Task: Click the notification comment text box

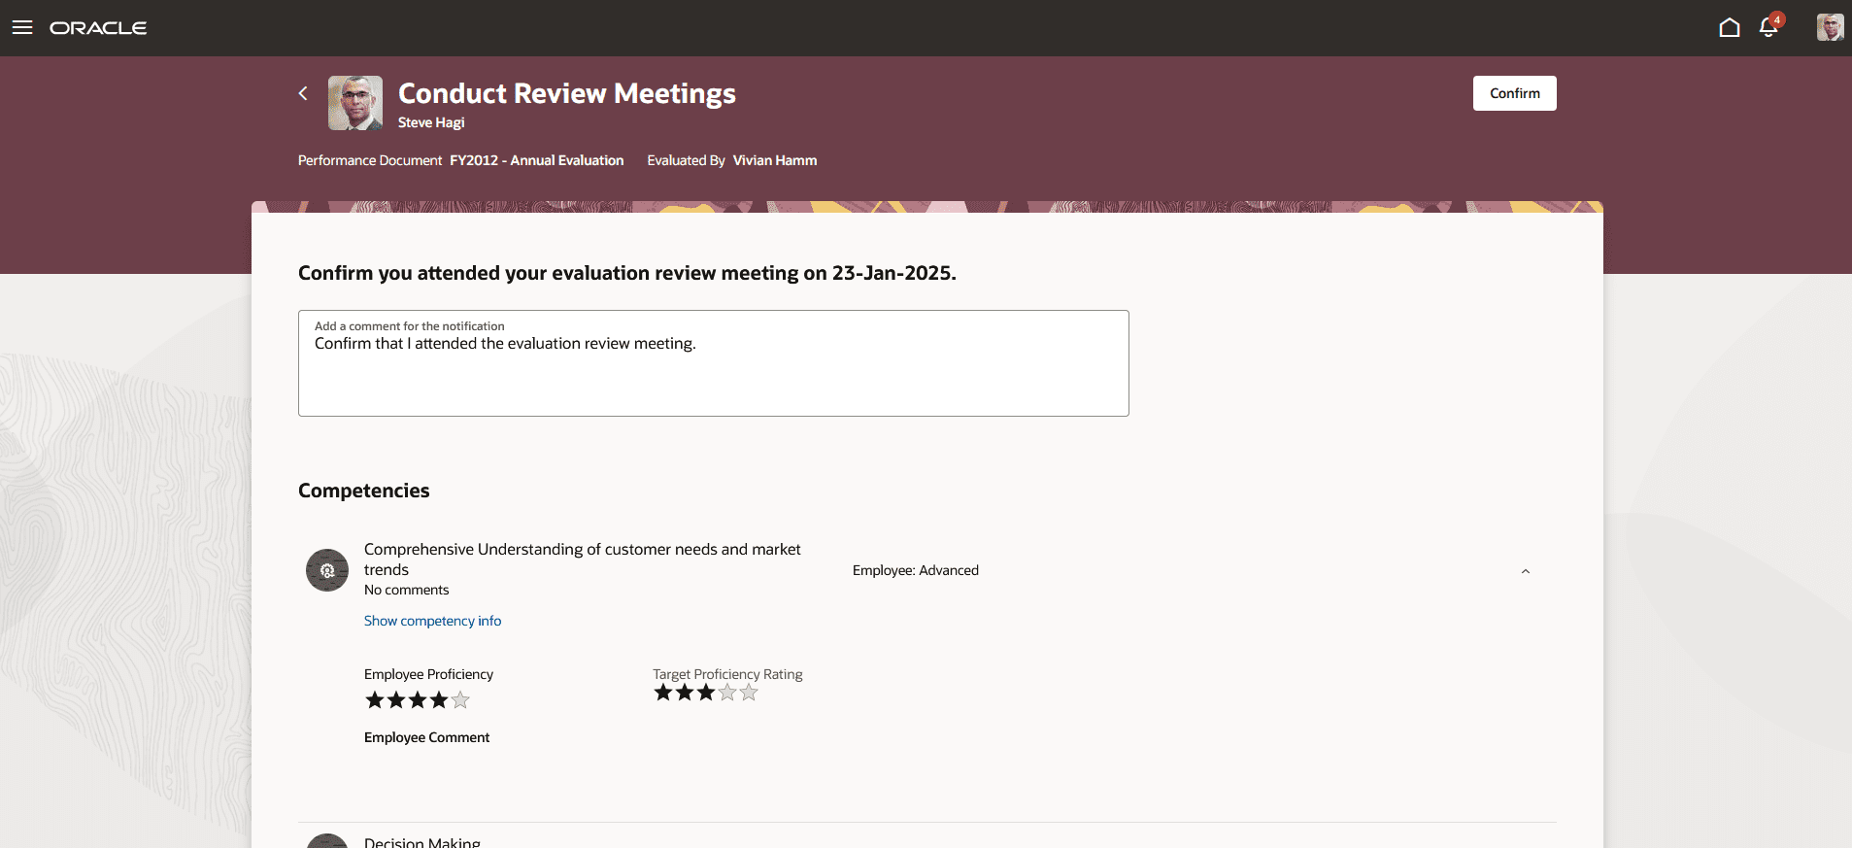Action: 713,363
